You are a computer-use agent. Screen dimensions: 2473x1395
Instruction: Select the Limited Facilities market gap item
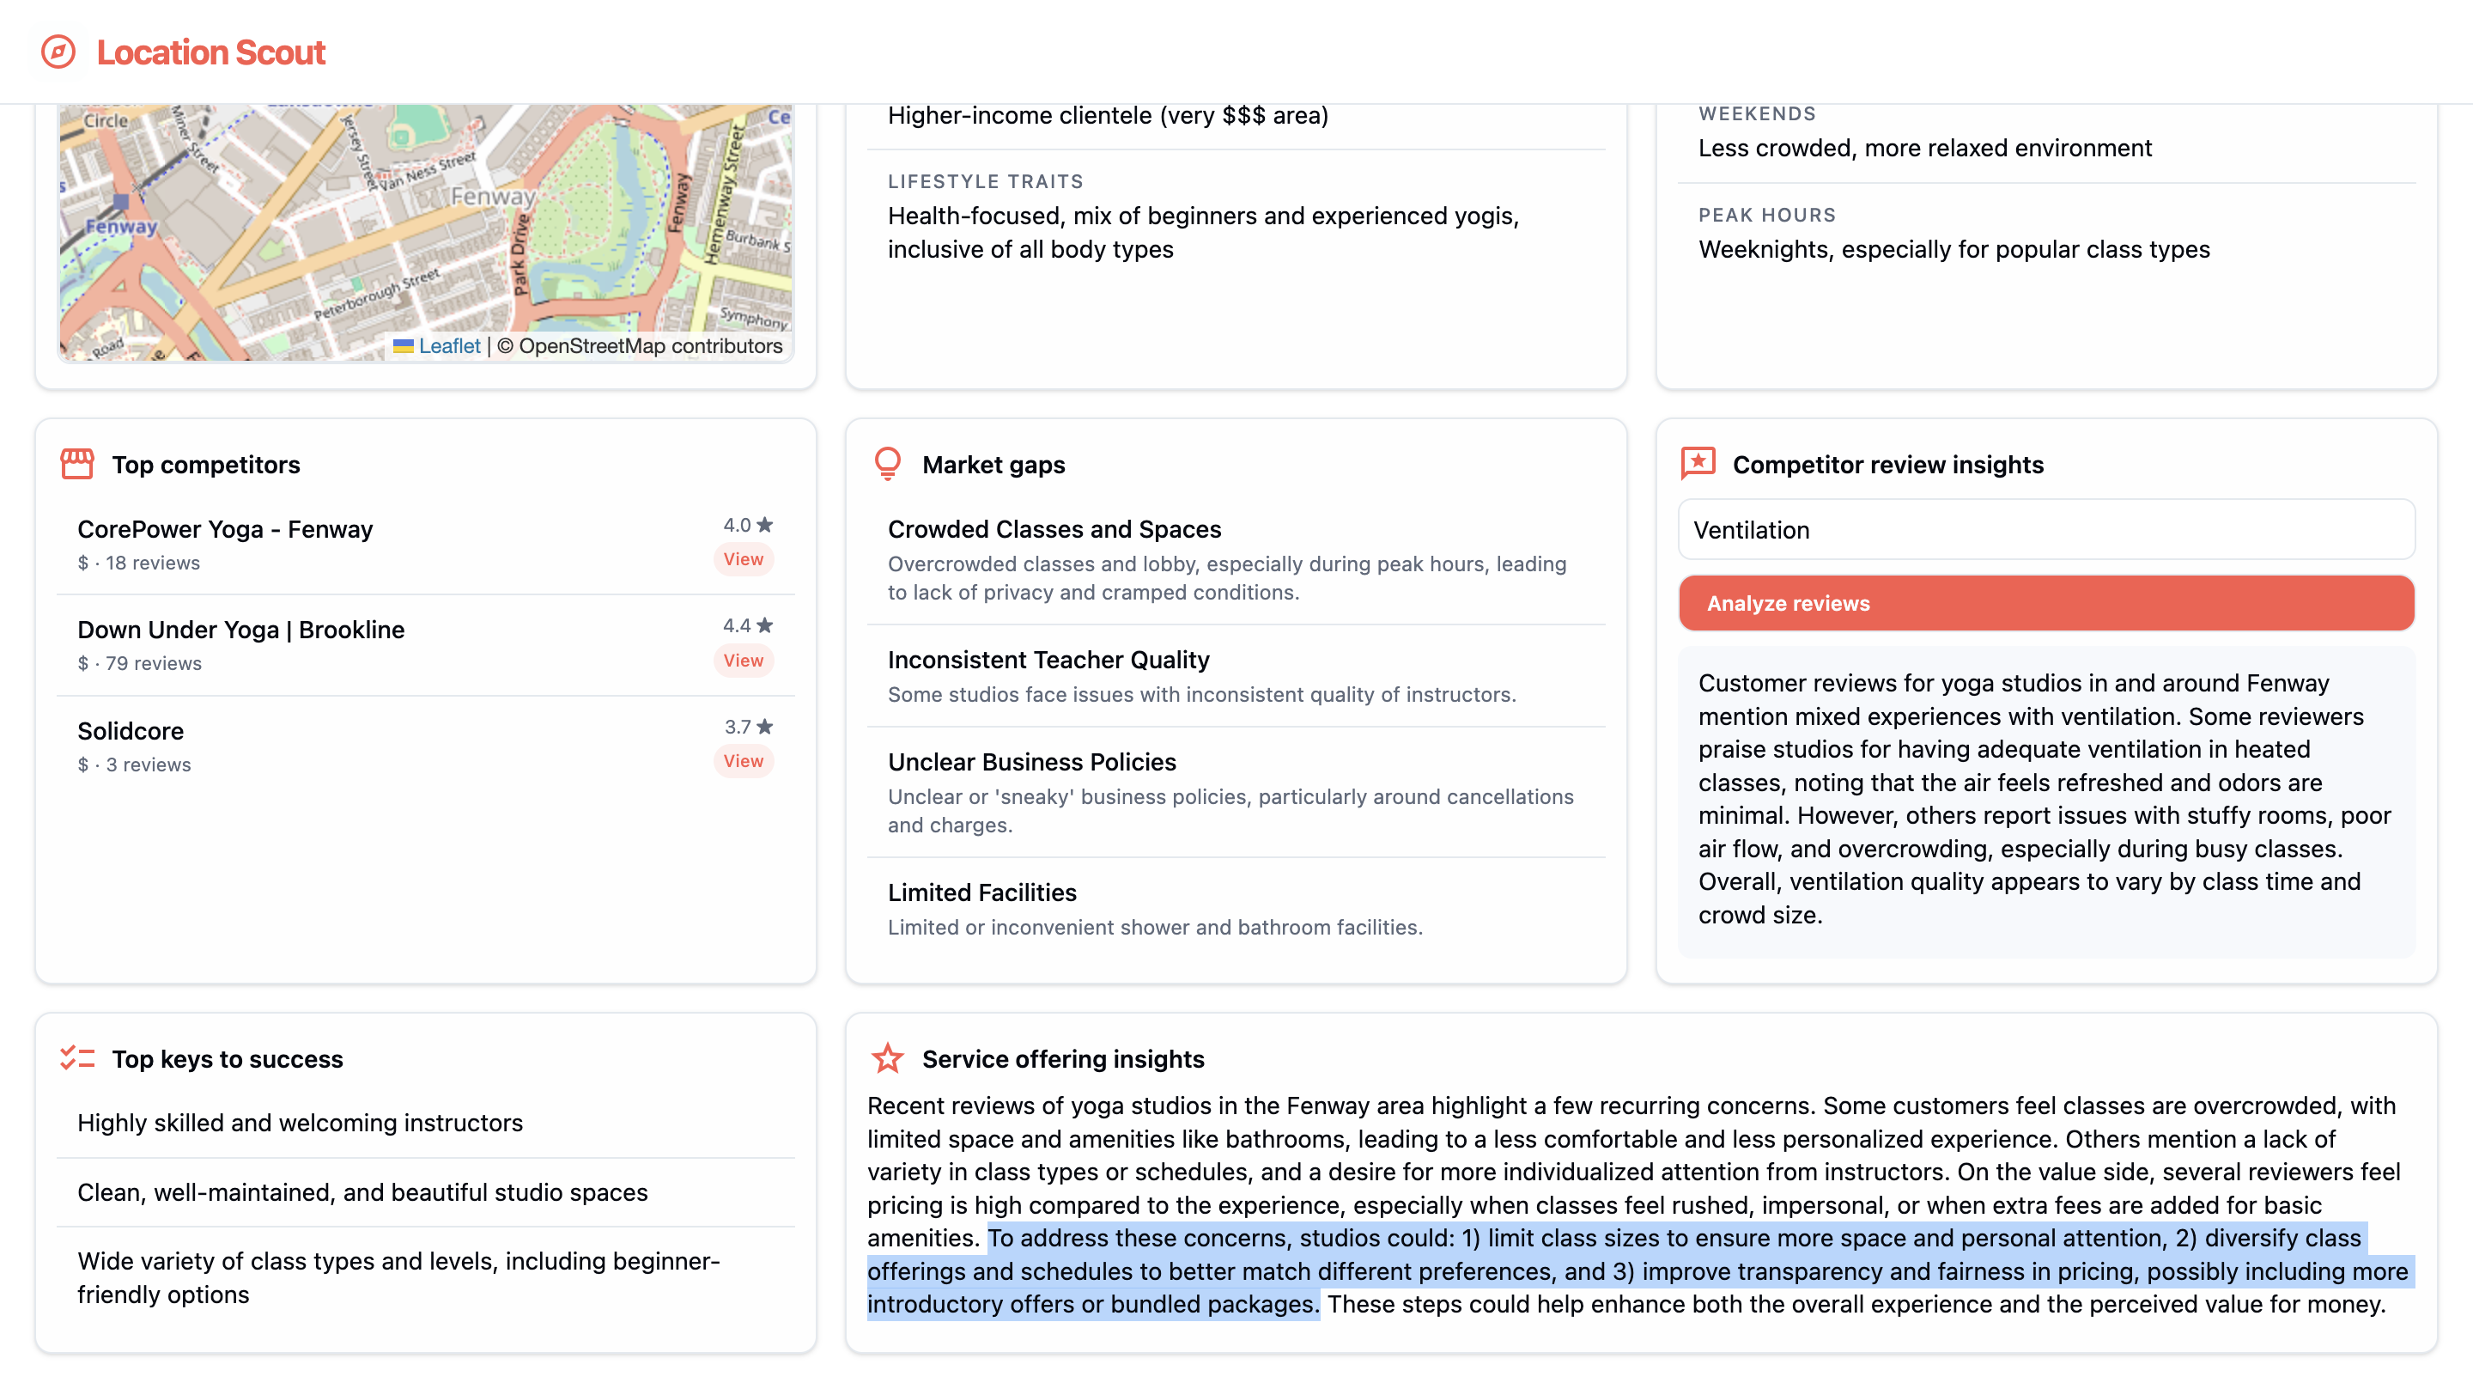tap(981, 892)
